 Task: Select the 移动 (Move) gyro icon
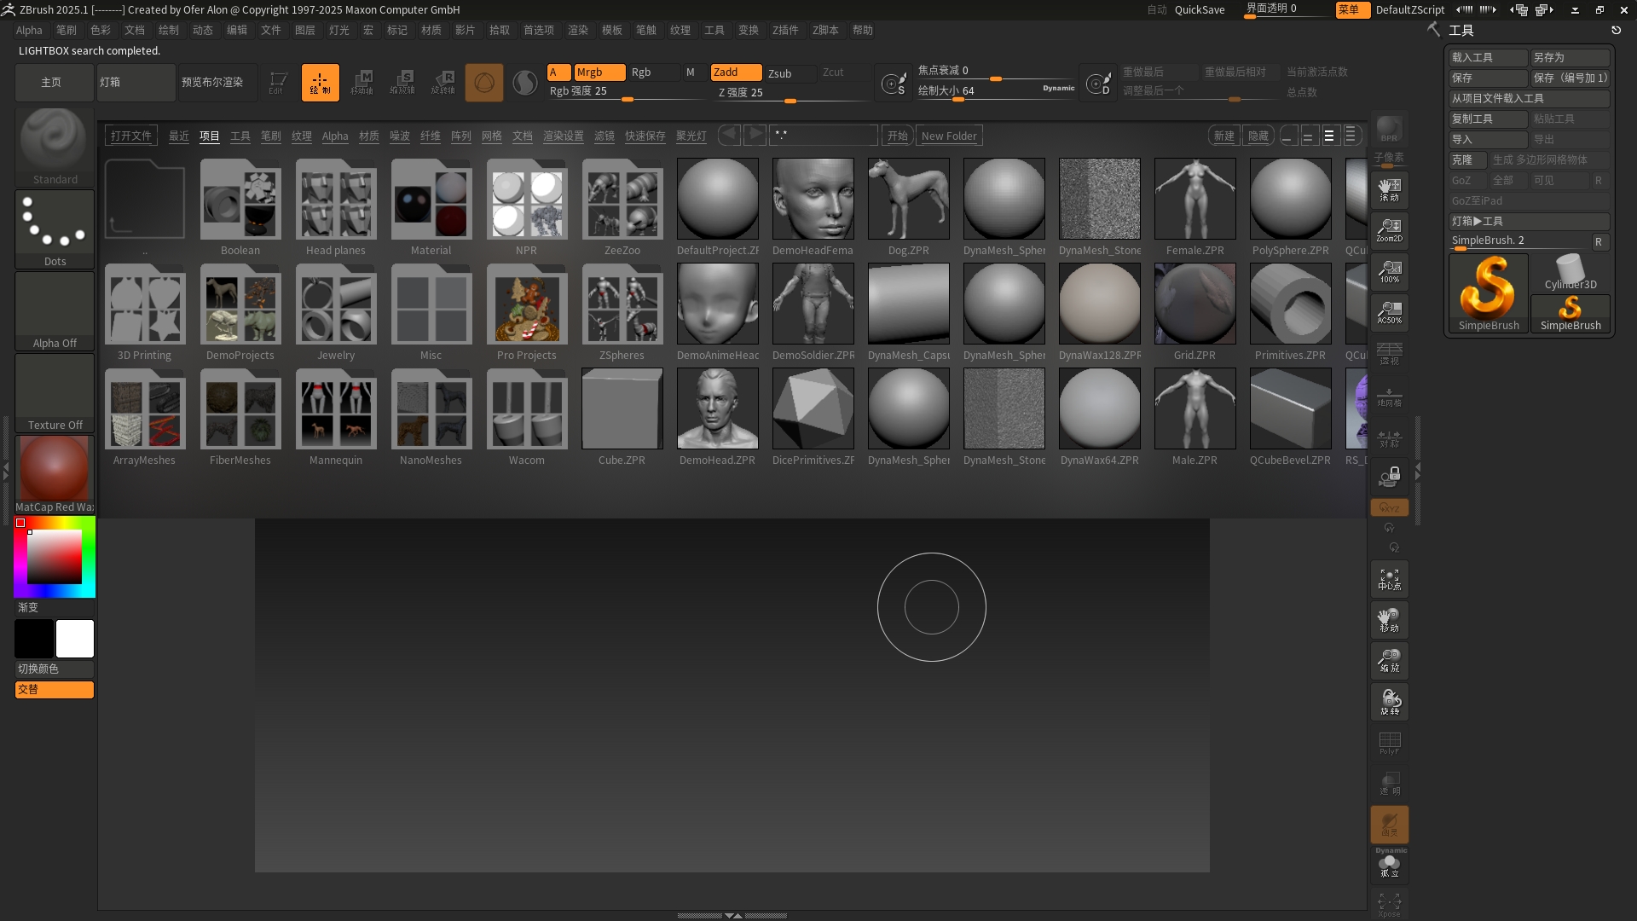[x=1389, y=620]
